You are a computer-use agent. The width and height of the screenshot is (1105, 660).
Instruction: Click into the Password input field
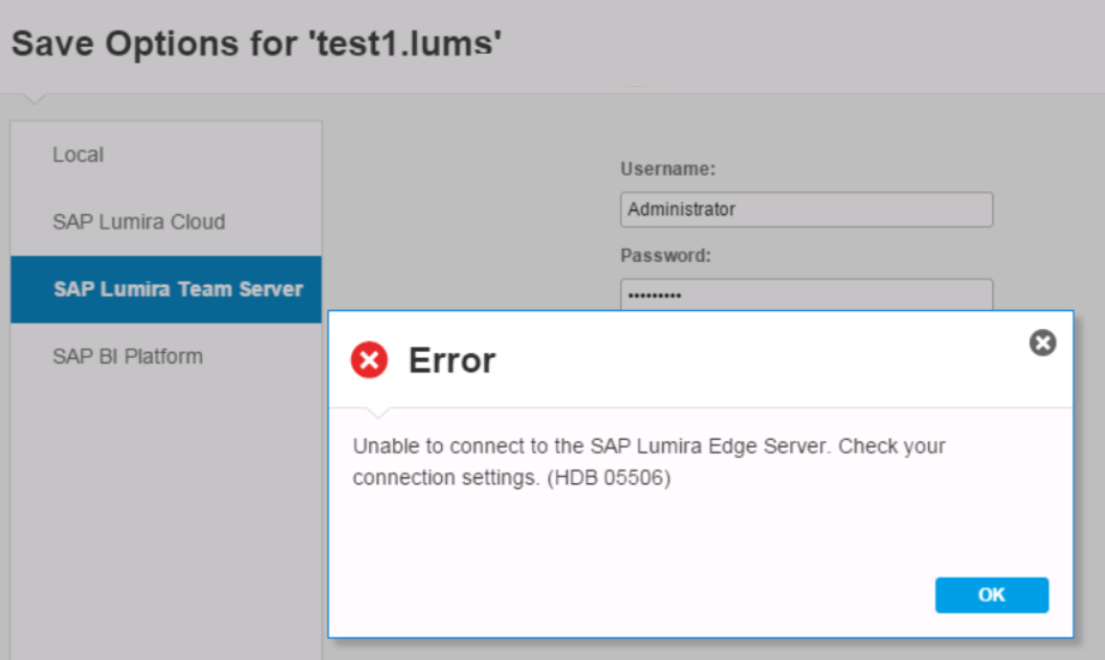(807, 295)
